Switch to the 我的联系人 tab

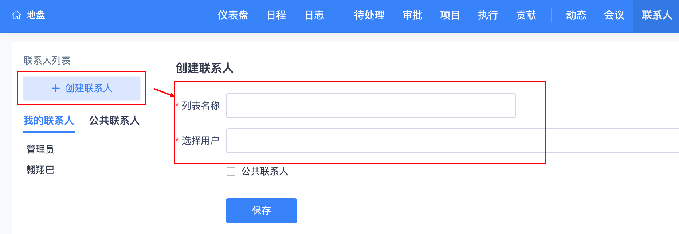(49, 120)
